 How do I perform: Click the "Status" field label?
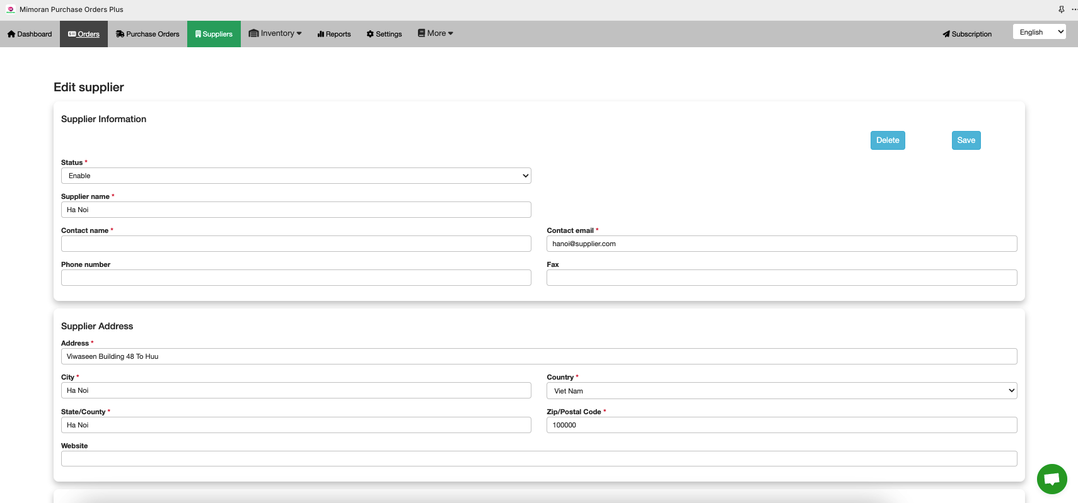72,162
